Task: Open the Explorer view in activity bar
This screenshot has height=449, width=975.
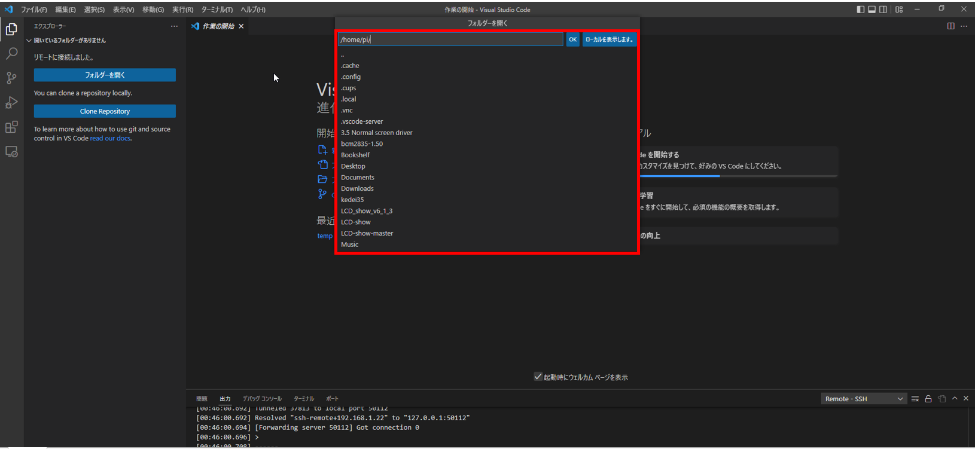Action: click(x=11, y=29)
